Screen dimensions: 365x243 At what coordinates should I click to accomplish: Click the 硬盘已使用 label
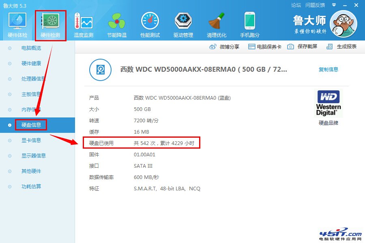click(x=101, y=143)
